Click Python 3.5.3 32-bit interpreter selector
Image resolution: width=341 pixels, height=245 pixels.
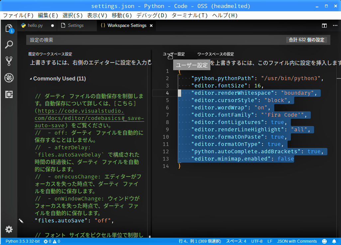(23, 241)
